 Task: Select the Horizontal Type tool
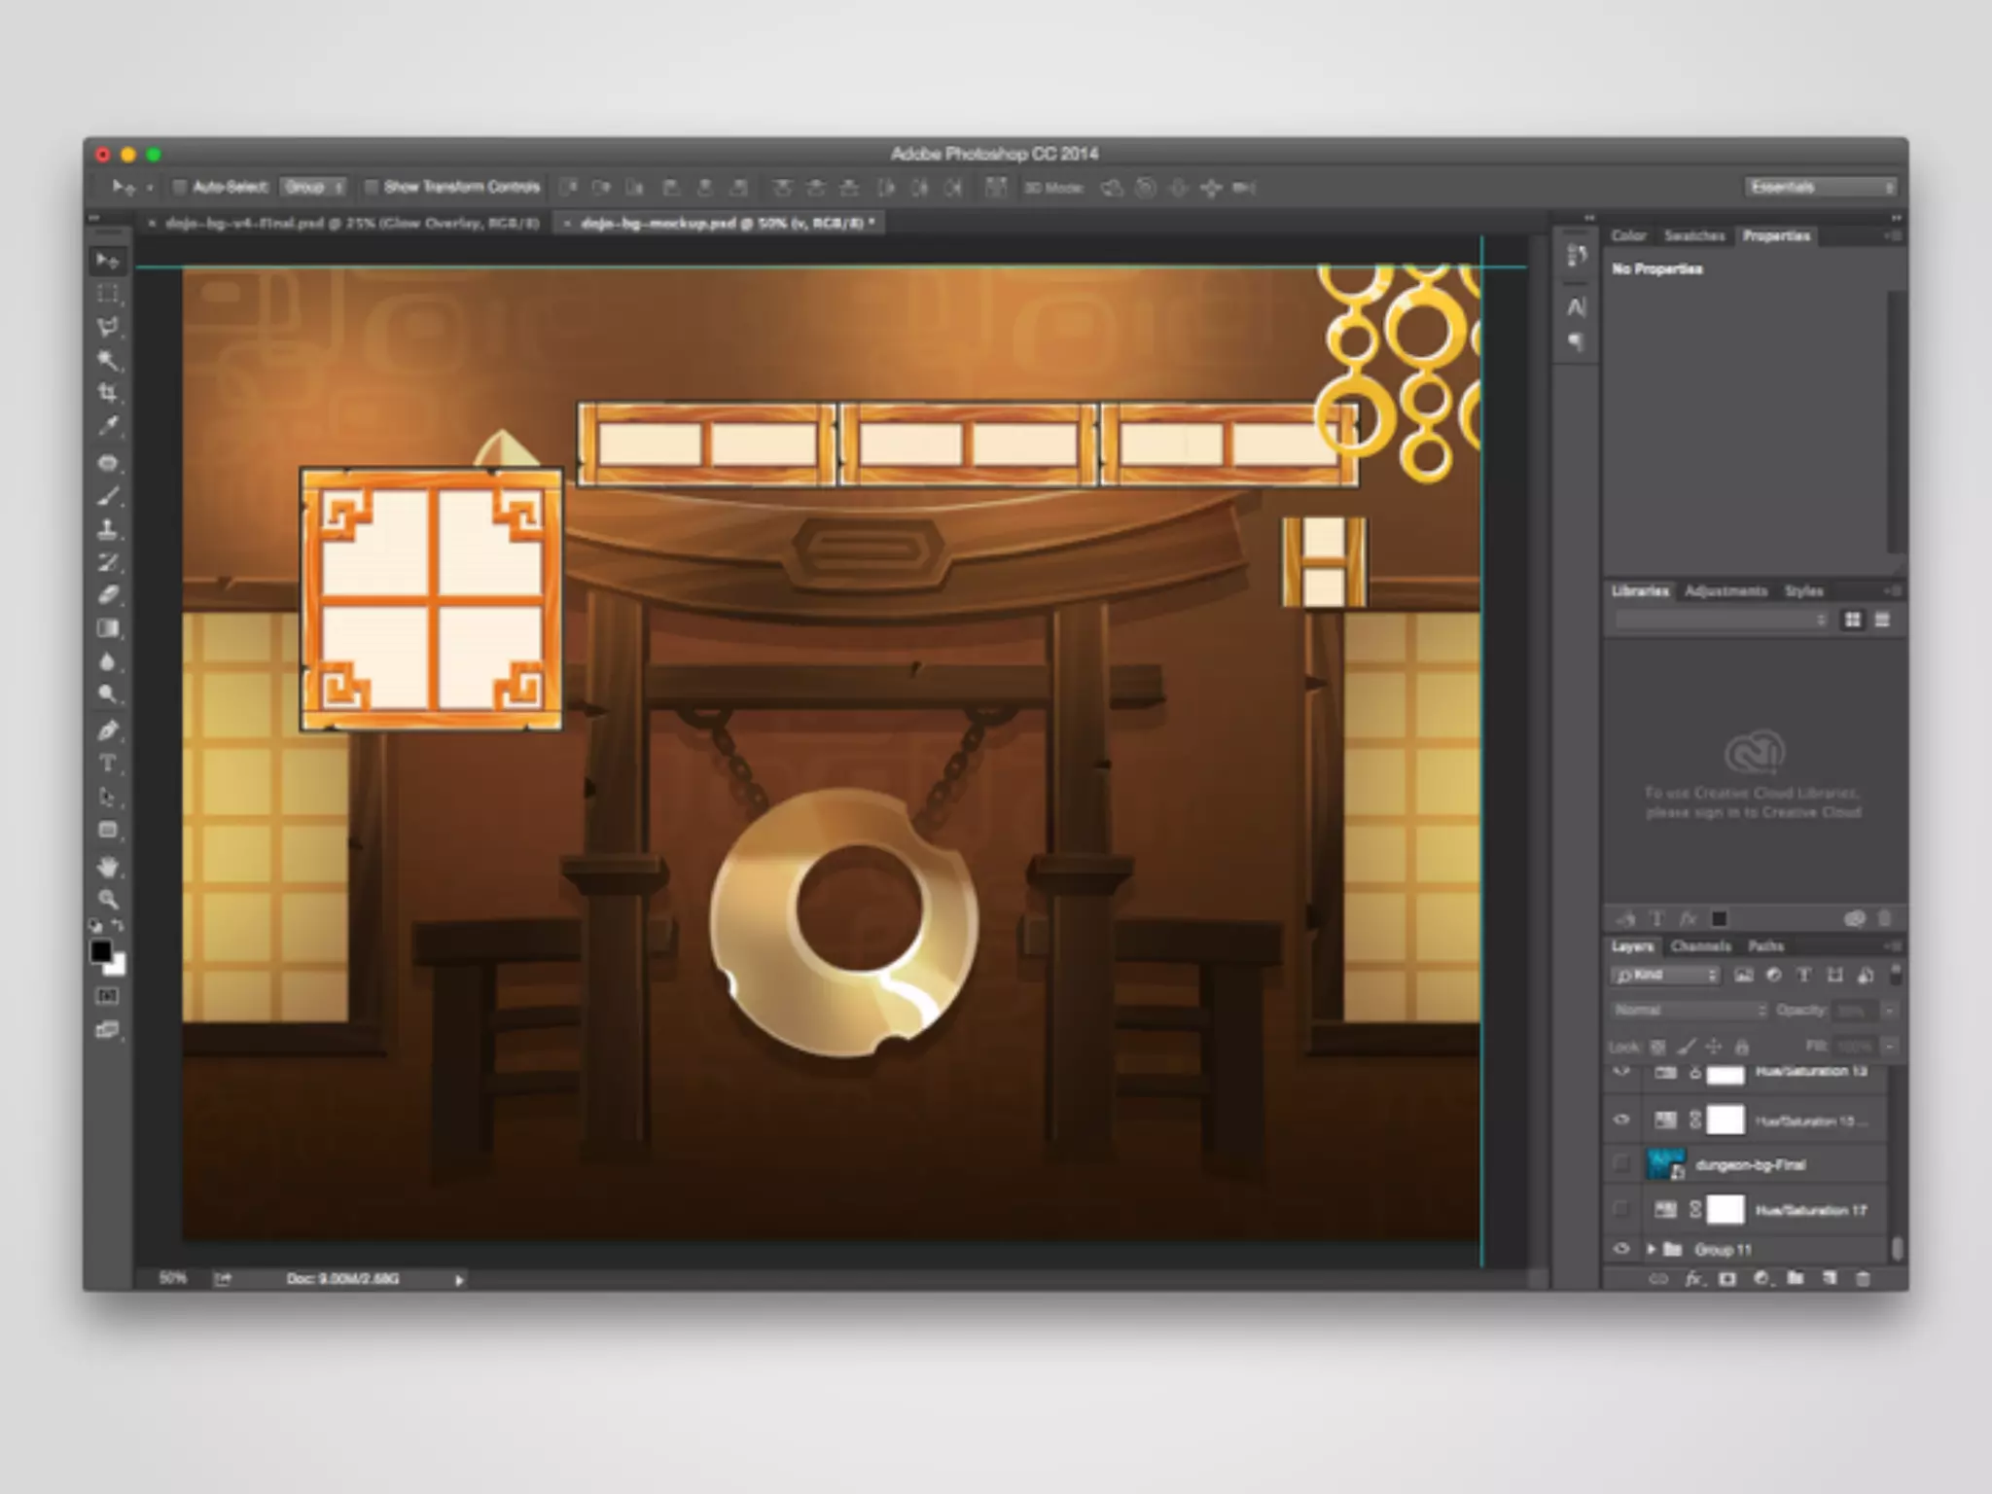(108, 764)
